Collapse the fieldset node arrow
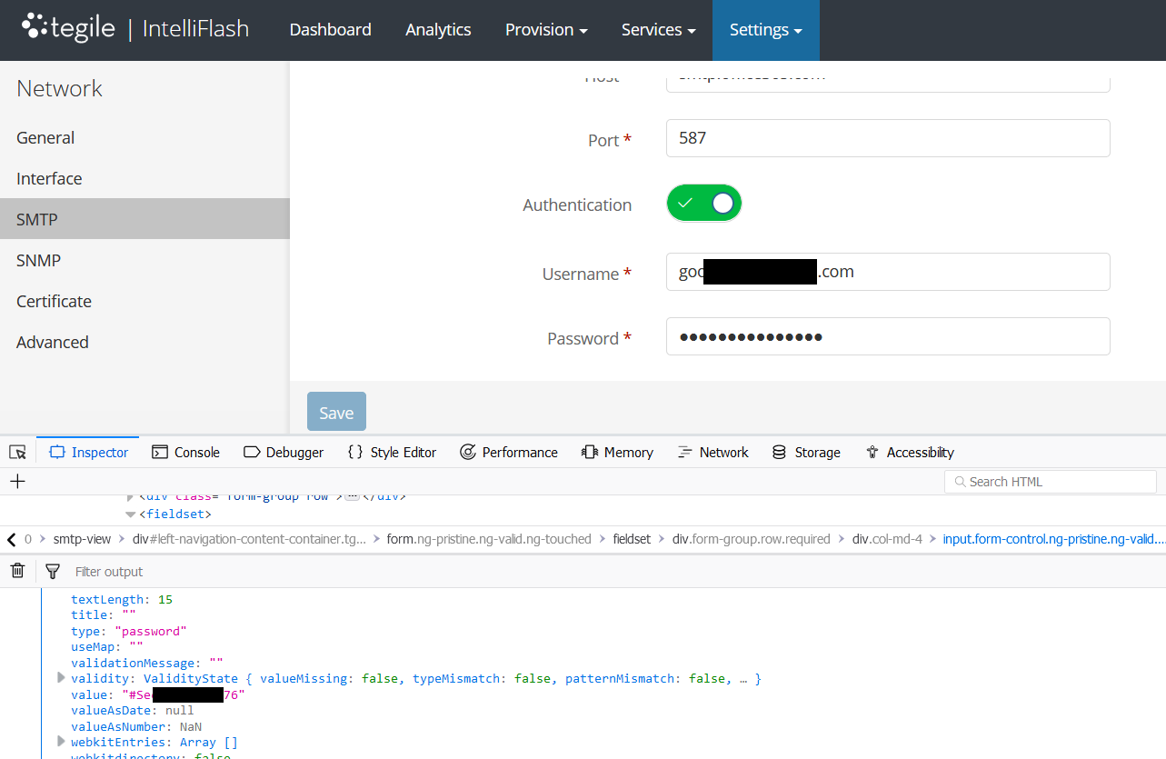This screenshot has width=1166, height=759. [x=130, y=514]
